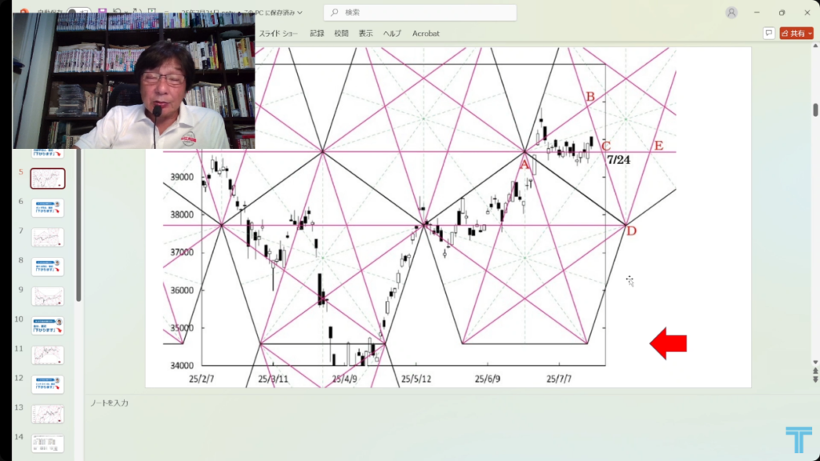The height and width of the screenshot is (461, 820).
Task: Select slide 14 thumbnail
Action: [47, 443]
